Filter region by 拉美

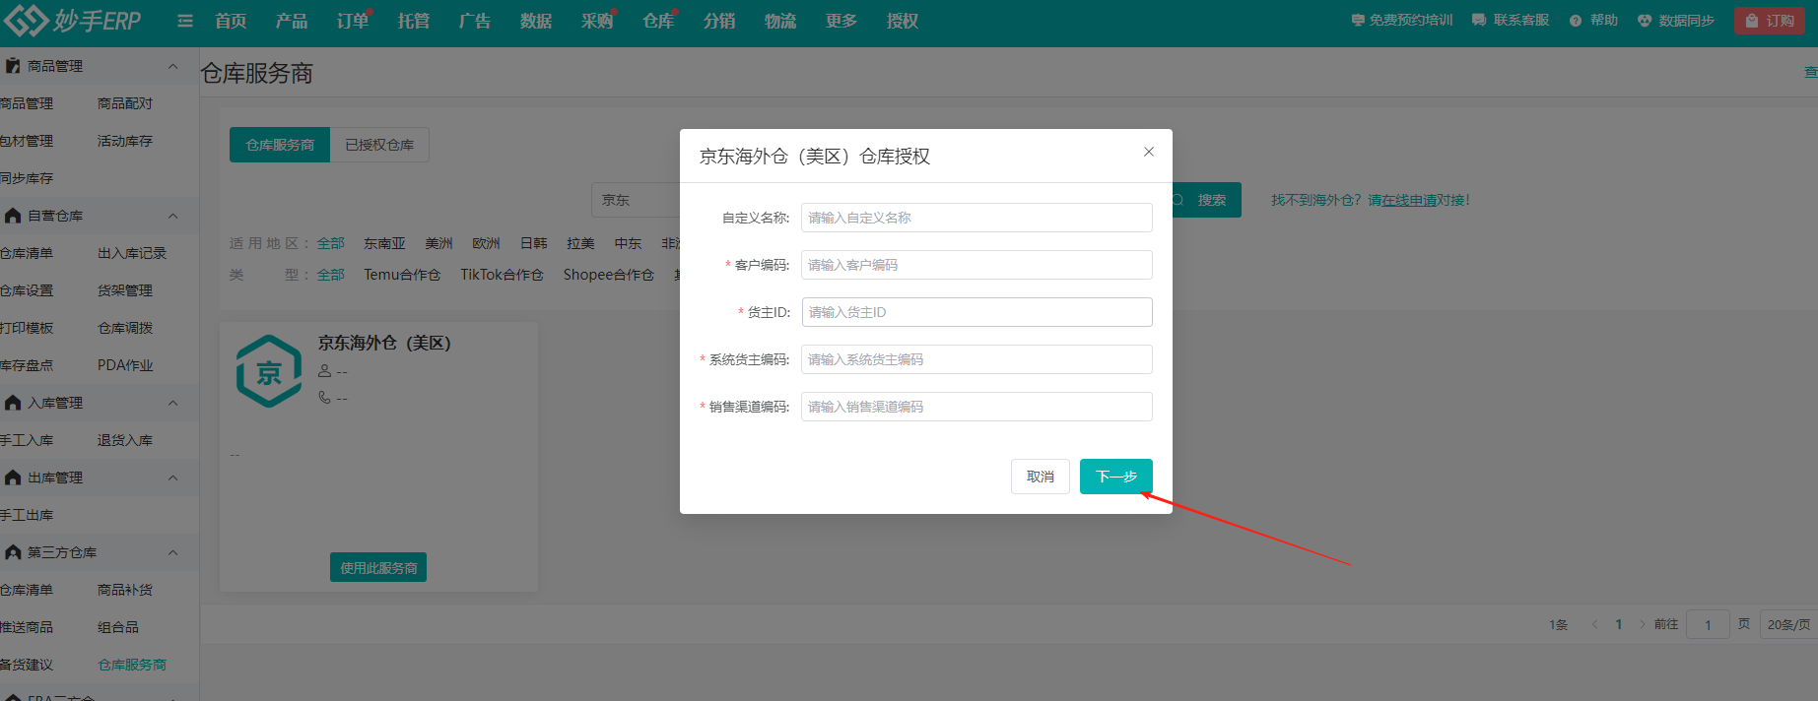pyautogui.click(x=580, y=243)
